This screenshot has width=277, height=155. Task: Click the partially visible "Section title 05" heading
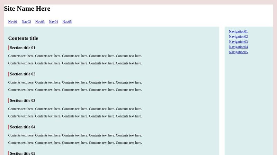(23, 153)
